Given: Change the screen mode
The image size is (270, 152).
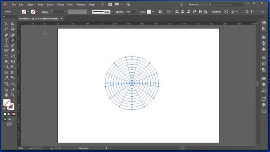Looking at the screenshot, I should point(9,125).
